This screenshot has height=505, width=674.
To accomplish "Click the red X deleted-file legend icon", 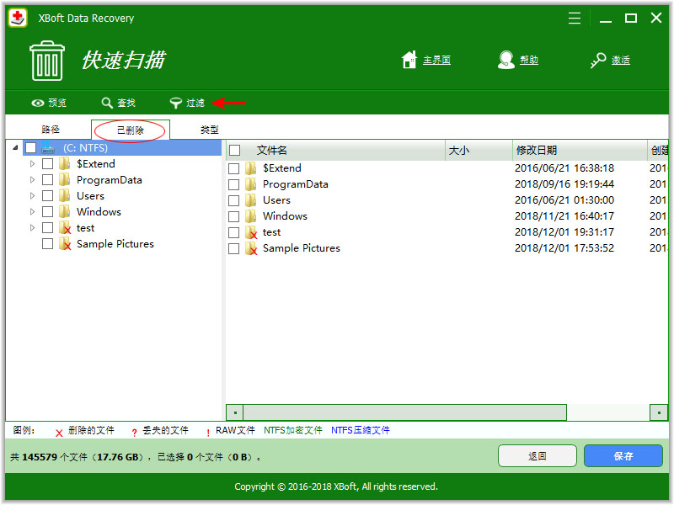I will click(59, 433).
